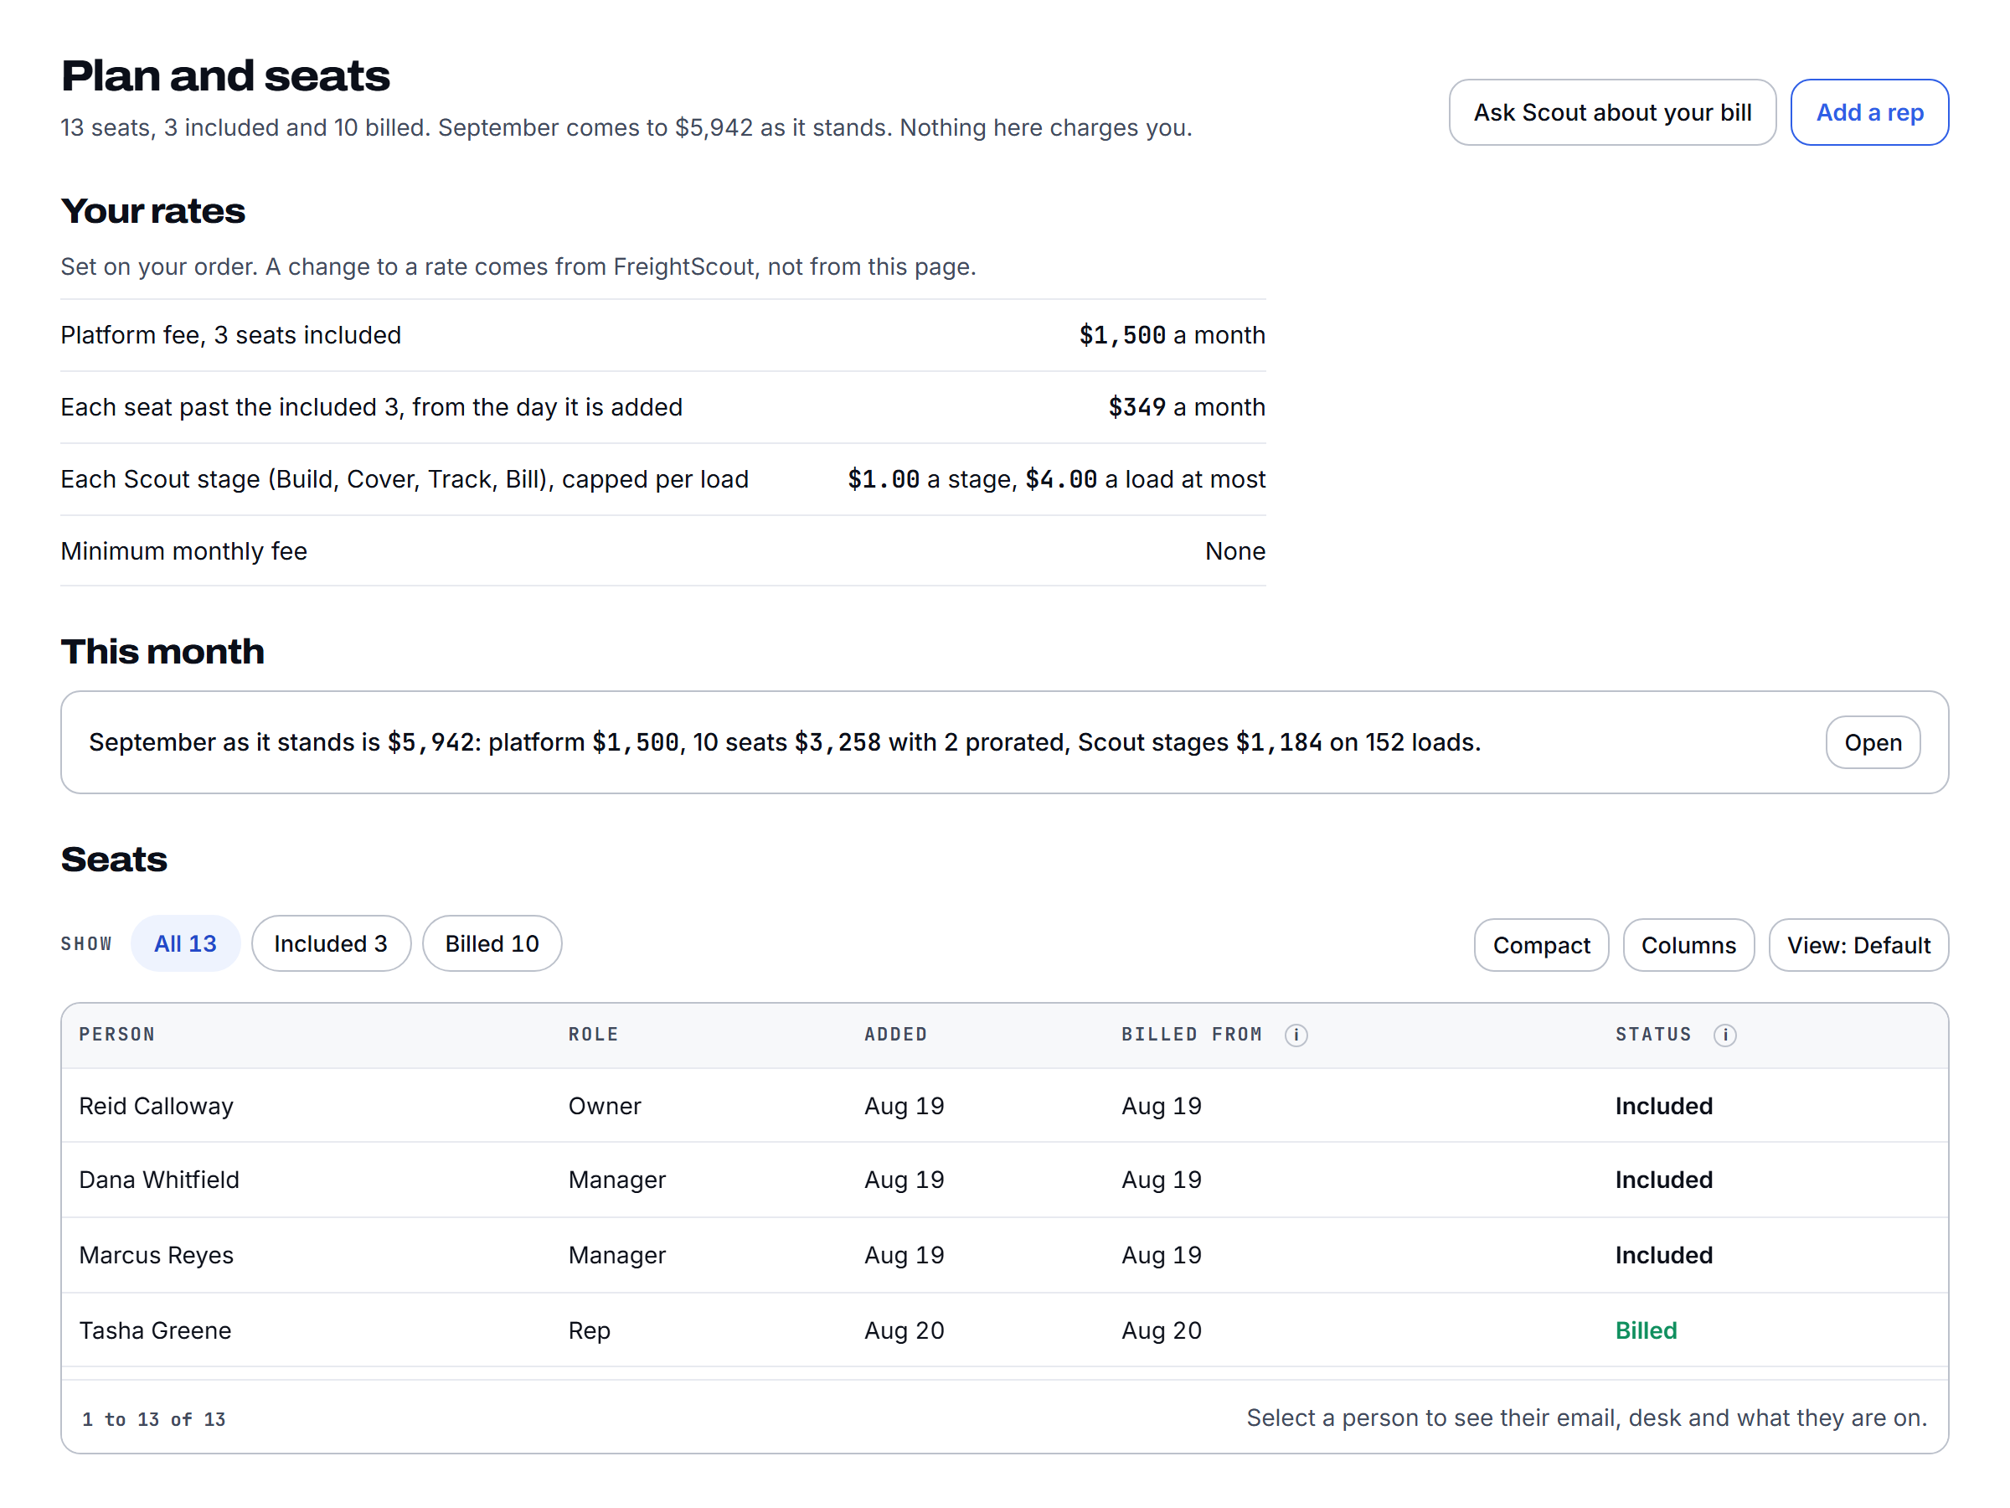
Task: Click Reid Calloway's Included status
Action: 1663,1105
